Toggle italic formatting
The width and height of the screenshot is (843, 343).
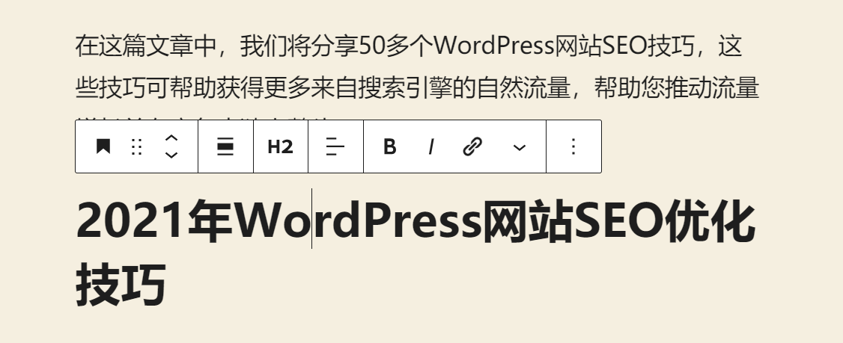pos(430,146)
